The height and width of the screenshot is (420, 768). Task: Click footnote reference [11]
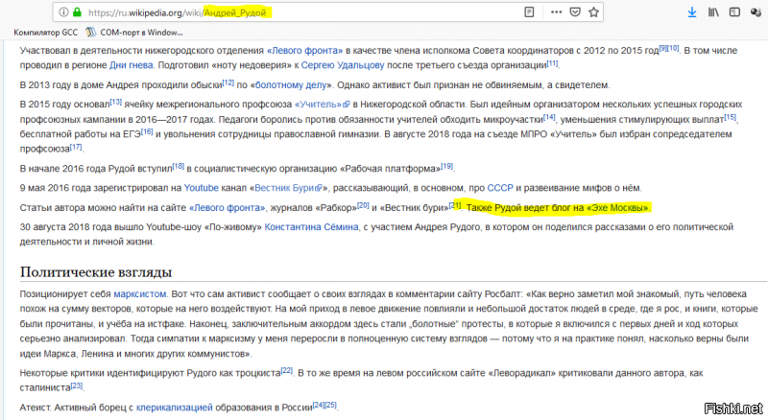pyautogui.click(x=553, y=62)
